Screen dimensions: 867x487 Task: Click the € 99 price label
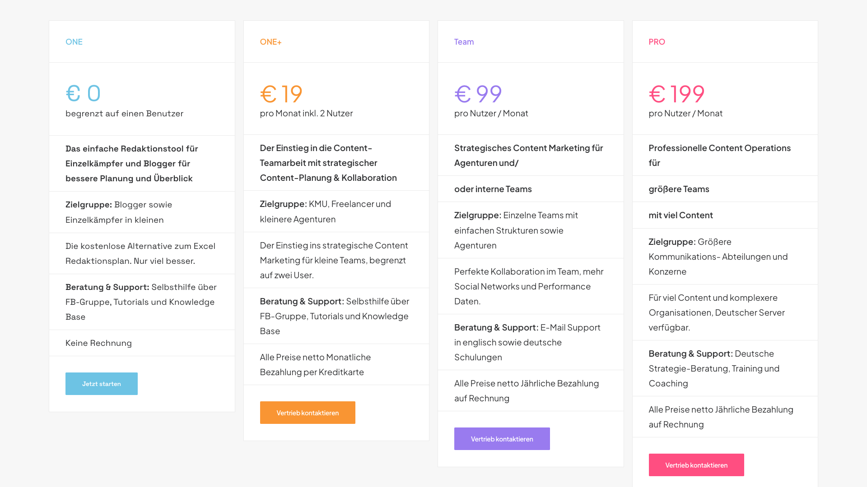point(478,93)
